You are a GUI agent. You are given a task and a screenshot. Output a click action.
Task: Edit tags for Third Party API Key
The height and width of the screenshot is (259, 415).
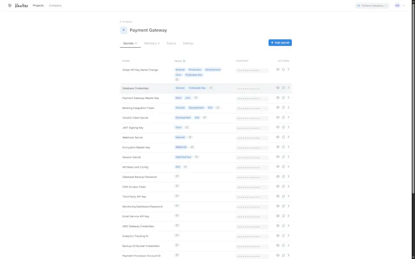coord(177,196)
